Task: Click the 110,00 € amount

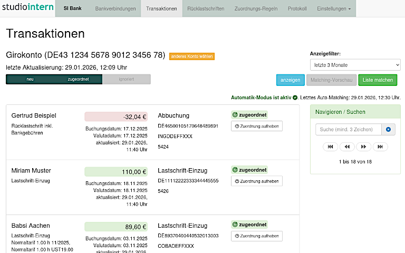Action: click(116, 172)
